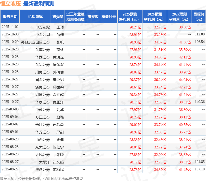206x181 pixels.
Task: Click target price 107.10
Action: click(x=200, y=169)
